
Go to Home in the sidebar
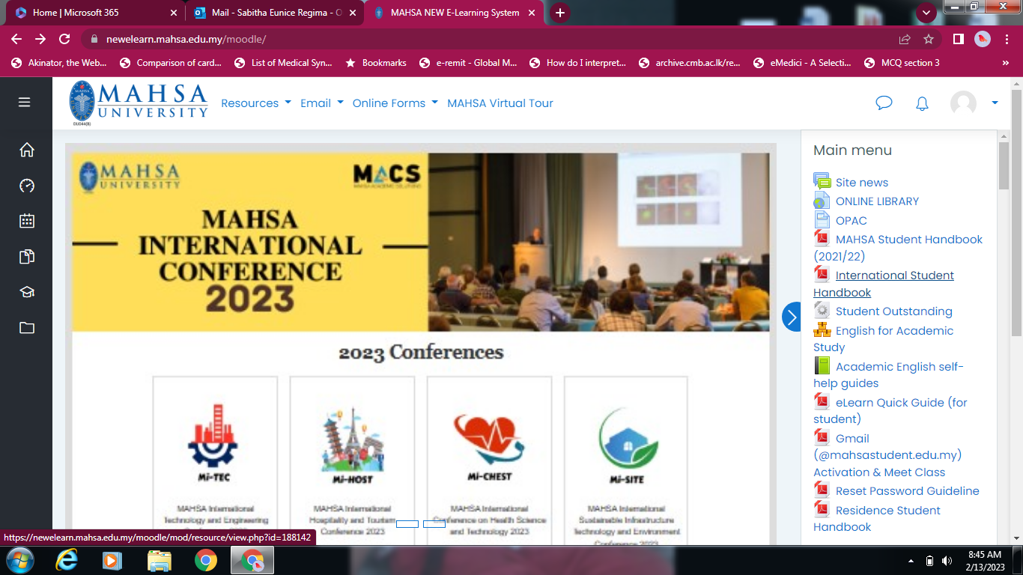coord(27,150)
